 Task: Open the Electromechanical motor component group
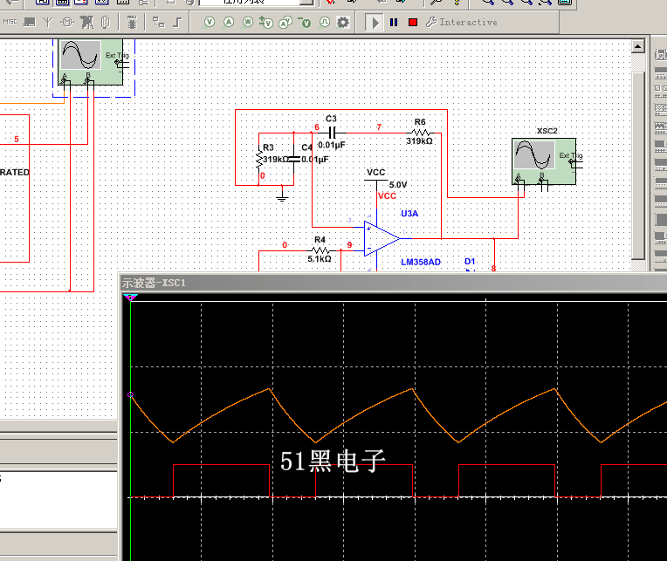click(67, 22)
